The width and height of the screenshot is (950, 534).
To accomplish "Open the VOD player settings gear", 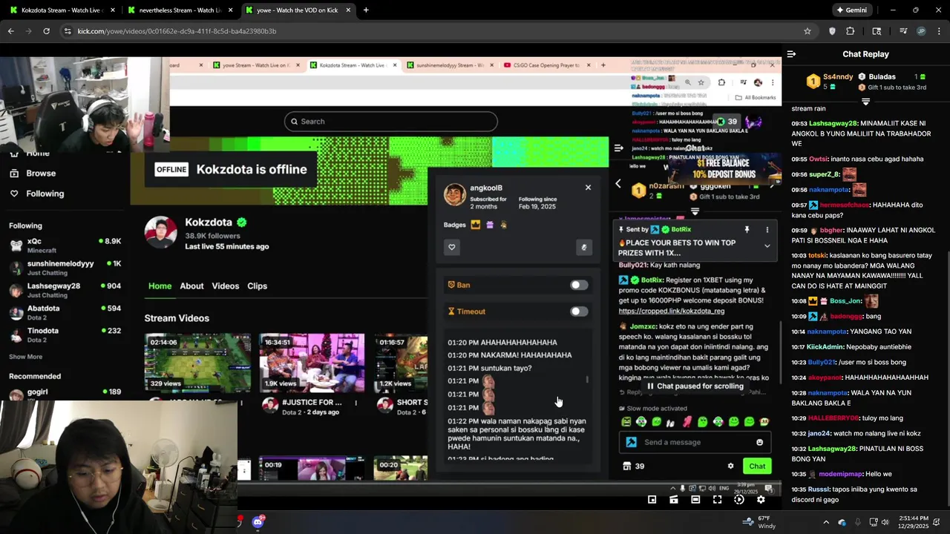I will pyautogui.click(x=761, y=500).
